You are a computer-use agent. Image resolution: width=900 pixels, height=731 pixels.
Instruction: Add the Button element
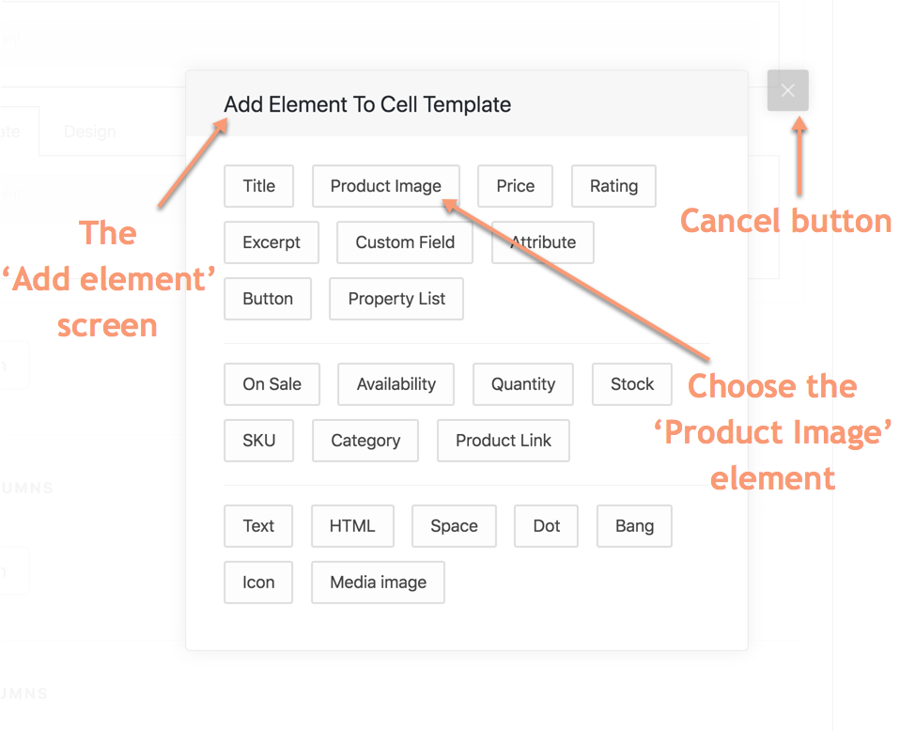click(268, 299)
